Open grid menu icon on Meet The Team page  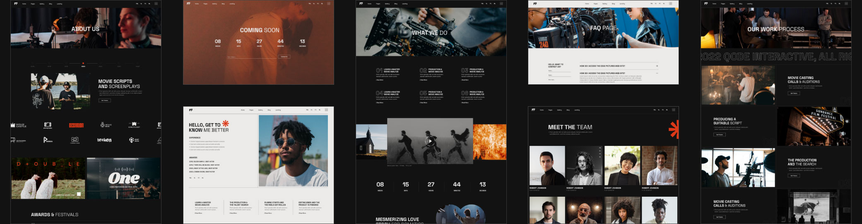[x=674, y=110]
